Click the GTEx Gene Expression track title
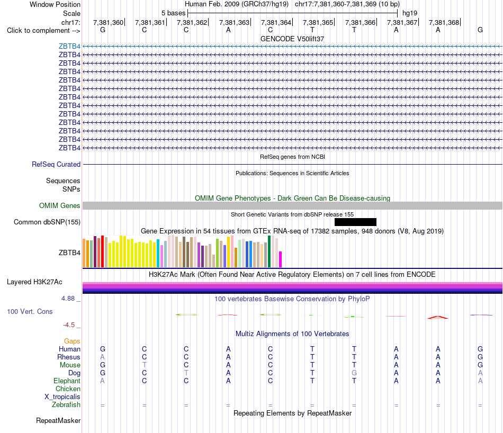 click(x=292, y=231)
